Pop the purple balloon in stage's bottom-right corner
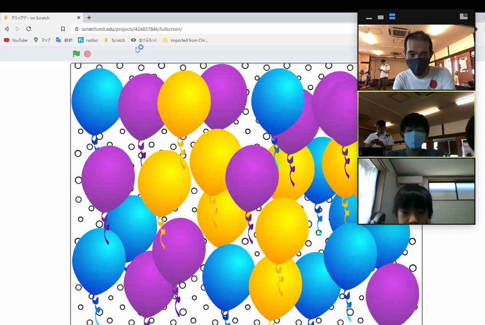485x325 pixels. click(392, 293)
